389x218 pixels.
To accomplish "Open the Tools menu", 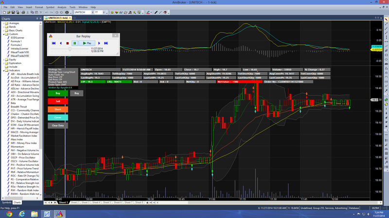I will (x=72, y=7).
